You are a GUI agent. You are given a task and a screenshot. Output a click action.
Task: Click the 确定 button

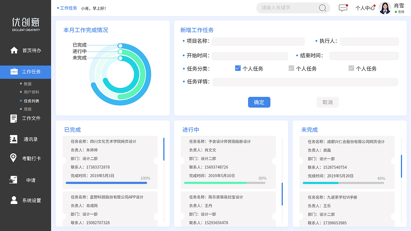pos(259,102)
